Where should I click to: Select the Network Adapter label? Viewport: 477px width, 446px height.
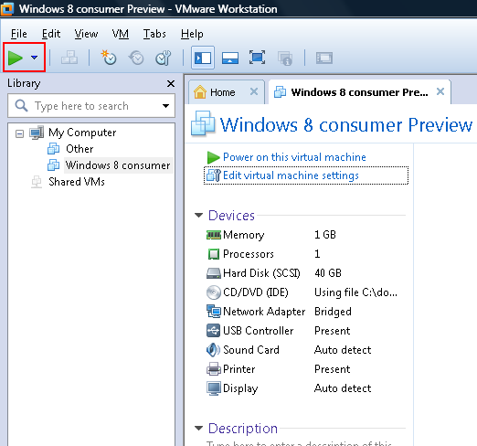(264, 312)
